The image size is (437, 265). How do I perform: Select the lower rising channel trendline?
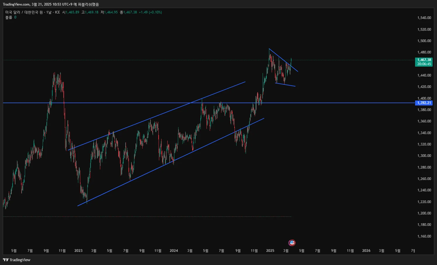(x=171, y=162)
